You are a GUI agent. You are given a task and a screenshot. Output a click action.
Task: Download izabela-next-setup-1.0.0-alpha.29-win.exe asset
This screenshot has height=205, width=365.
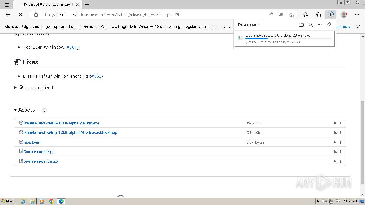[x=61, y=123]
